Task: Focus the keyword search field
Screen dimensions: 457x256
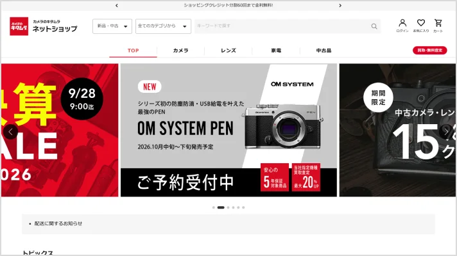Action: (282, 26)
